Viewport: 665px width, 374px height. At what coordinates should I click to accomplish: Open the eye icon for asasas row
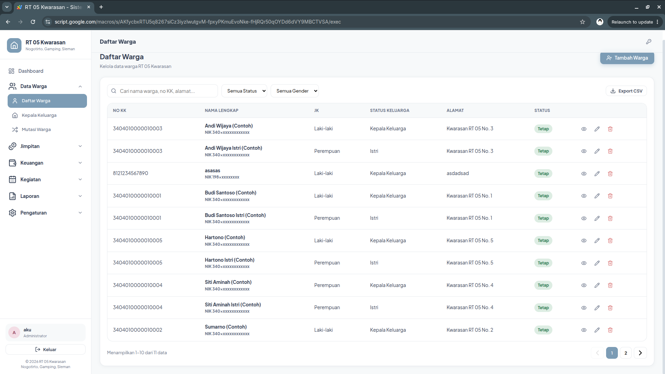(x=584, y=174)
